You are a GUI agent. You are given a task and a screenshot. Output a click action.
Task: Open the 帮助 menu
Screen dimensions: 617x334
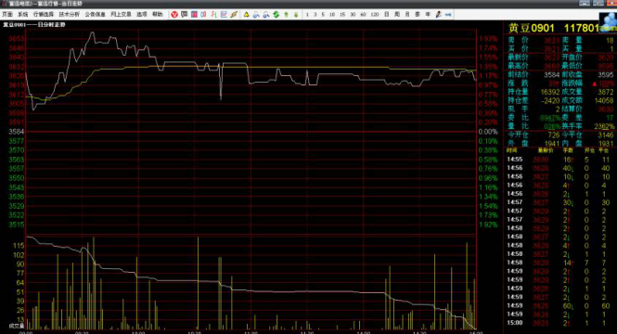coord(158,15)
